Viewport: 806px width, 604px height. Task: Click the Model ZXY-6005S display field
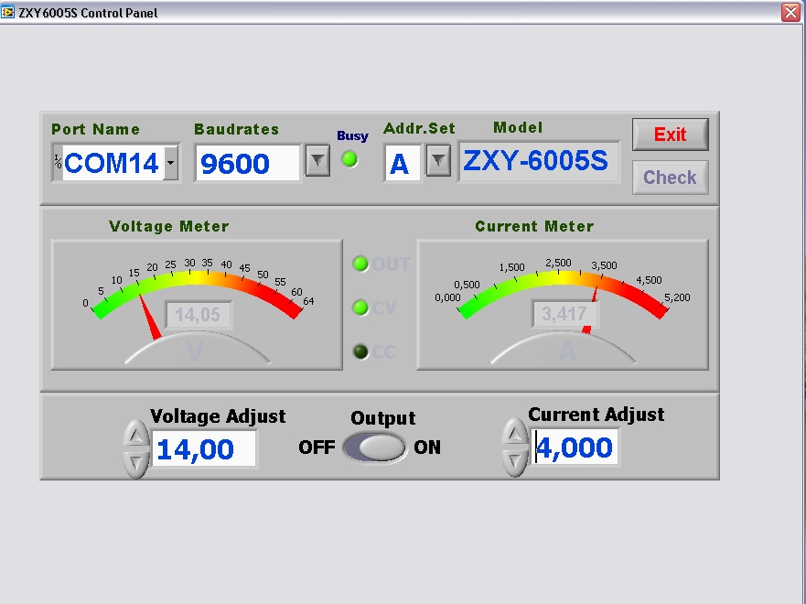click(537, 162)
